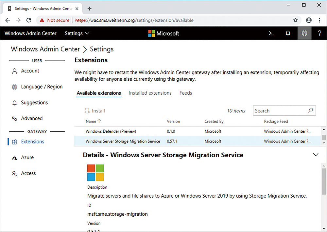Switch to Available extensions tab
The image size is (327, 232).
[99, 93]
